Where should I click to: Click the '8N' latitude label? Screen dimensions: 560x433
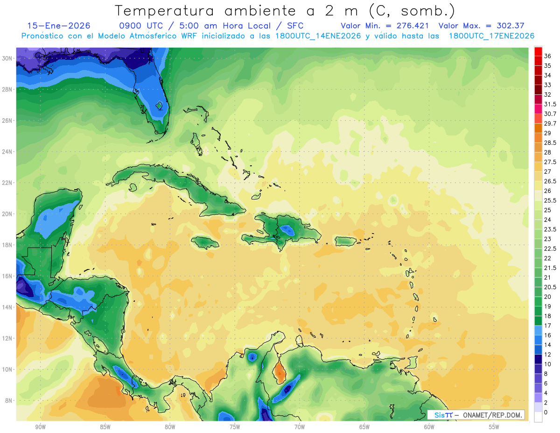9,400
